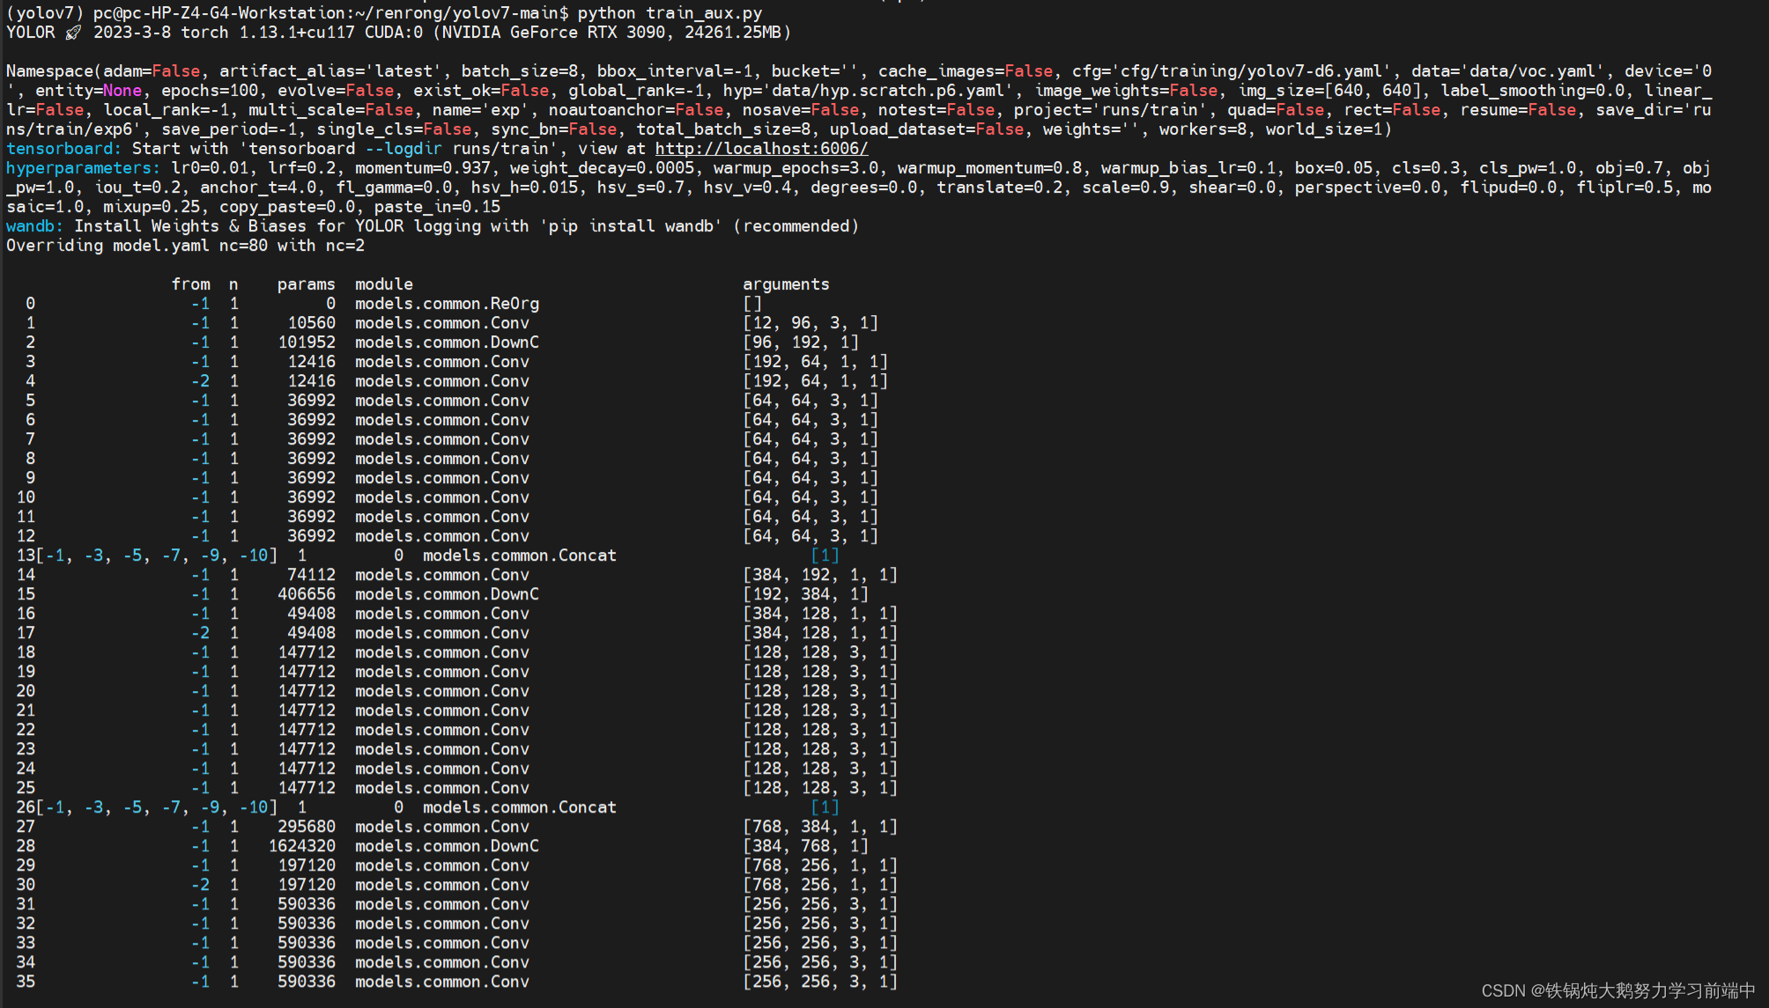Viewport: 1769px width, 1008px height.
Task: Click the rocket emoji after YOLOR
Action: (x=74, y=33)
